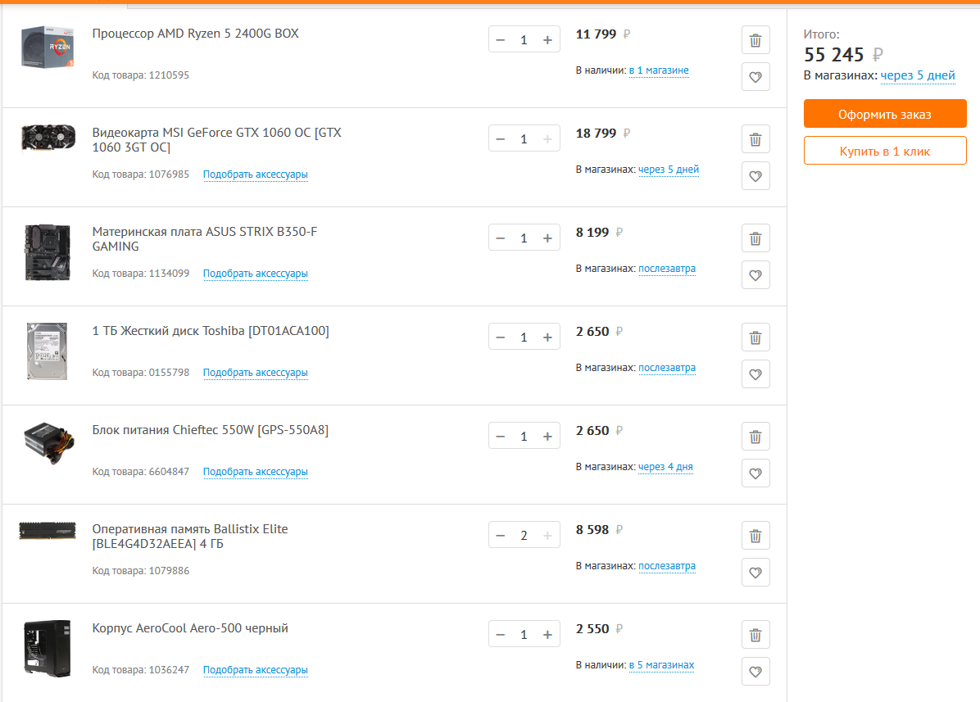Delete ASUS STRIX B350-F motherboard from cart

(755, 238)
